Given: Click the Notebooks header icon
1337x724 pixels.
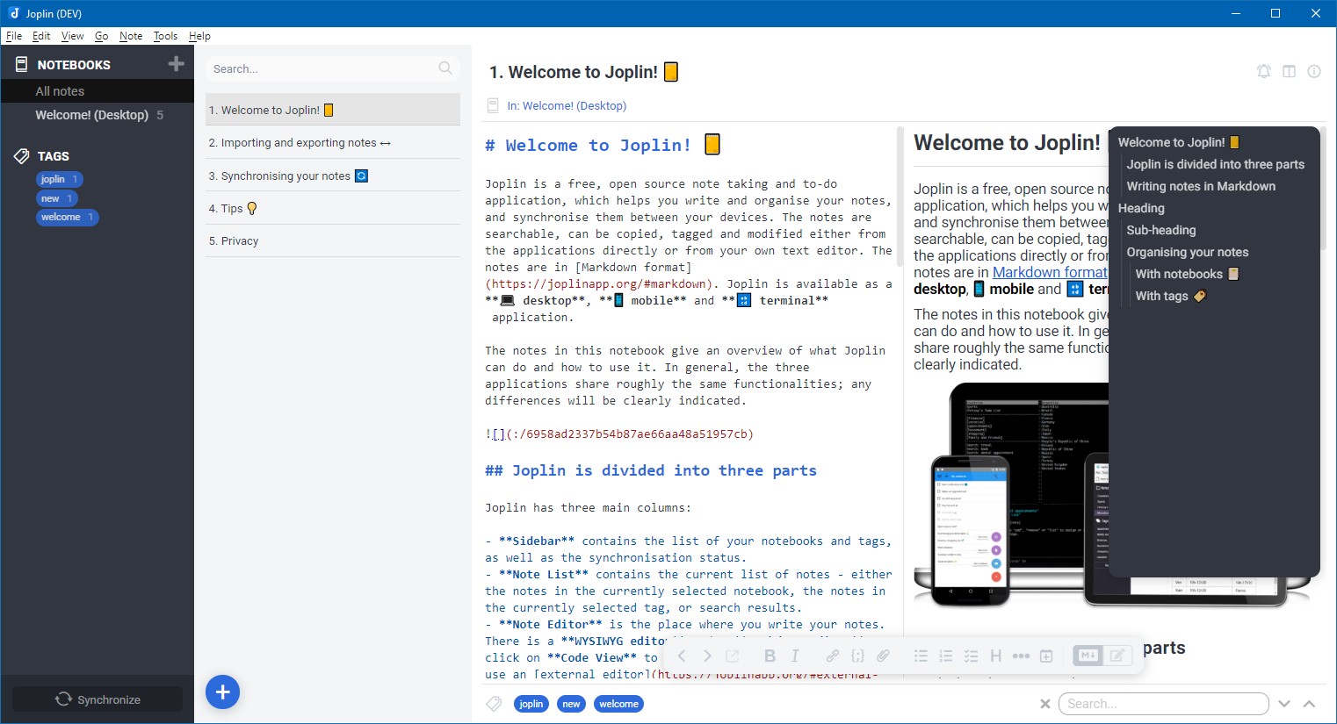Looking at the screenshot, I should [x=22, y=64].
